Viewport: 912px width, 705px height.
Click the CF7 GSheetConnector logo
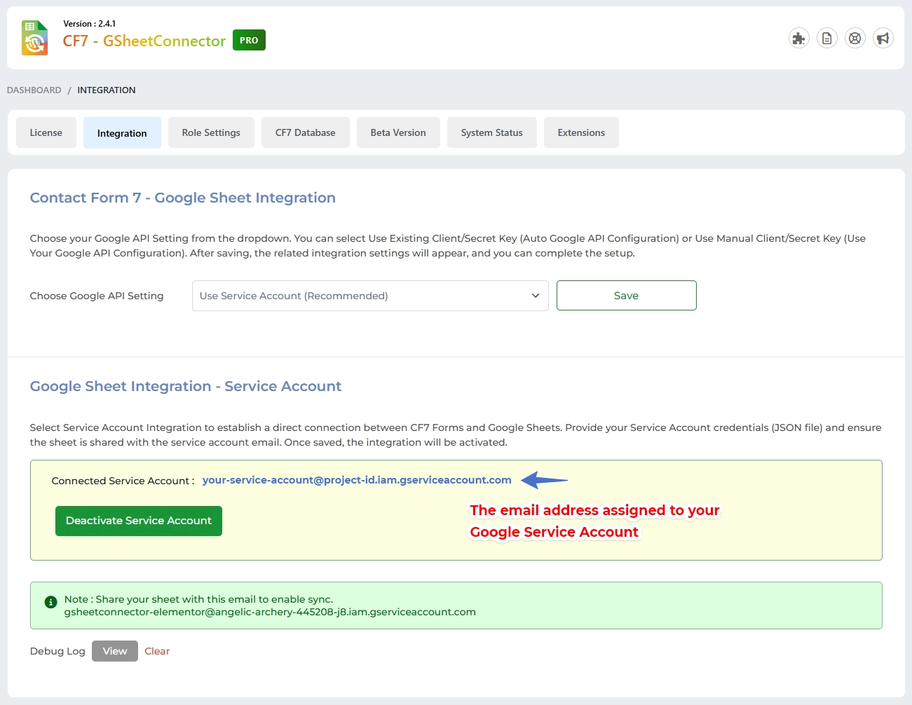pyautogui.click(x=34, y=37)
